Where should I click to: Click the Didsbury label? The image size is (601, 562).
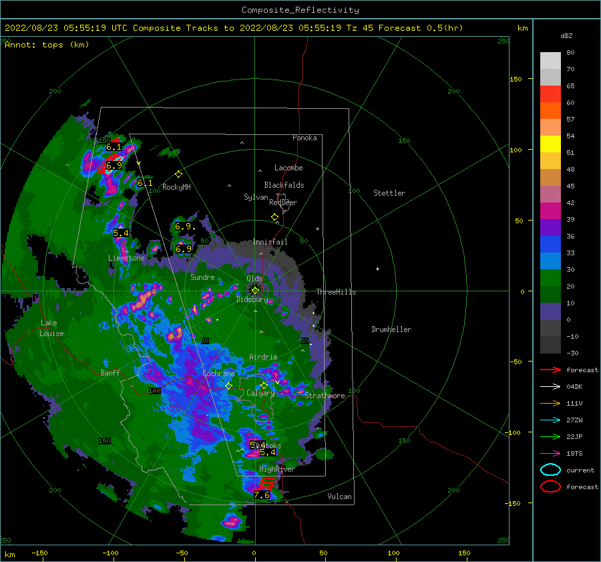[252, 299]
